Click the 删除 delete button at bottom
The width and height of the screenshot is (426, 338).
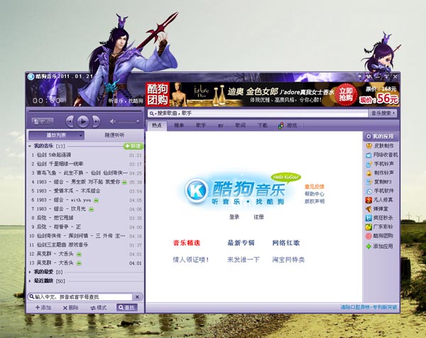tap(70, 307)
